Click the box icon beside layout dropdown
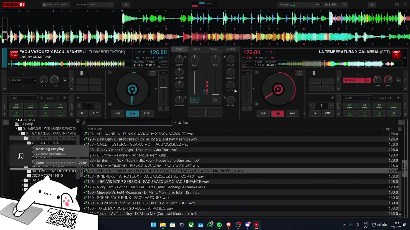The width and height of the screenshot is (410, 230). [x=126, y=5]
